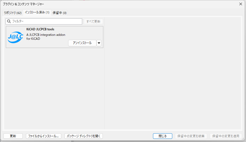
Task: Close the プラグイン & コンテンツ マネージャー dialog
Action: [x=241, y=4]
